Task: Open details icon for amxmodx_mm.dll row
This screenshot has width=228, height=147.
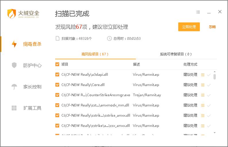Action: pyautogui.click(x=203, y=105)
